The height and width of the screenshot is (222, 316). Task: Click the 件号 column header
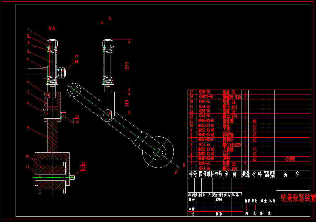point(193,174)
